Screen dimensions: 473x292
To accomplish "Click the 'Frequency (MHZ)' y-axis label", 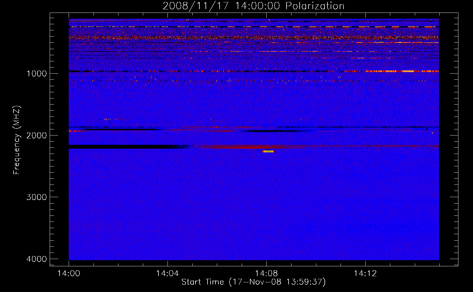I will point(17,140).
